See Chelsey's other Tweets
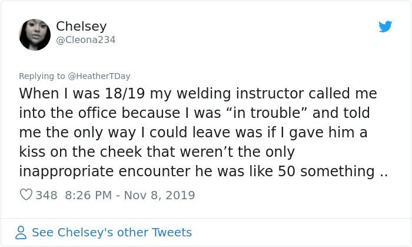Image resolution: width=412 pixels, height=247 pixels. click(x=111, y=232)
